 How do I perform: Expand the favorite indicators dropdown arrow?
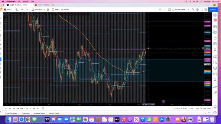[44, 10]
